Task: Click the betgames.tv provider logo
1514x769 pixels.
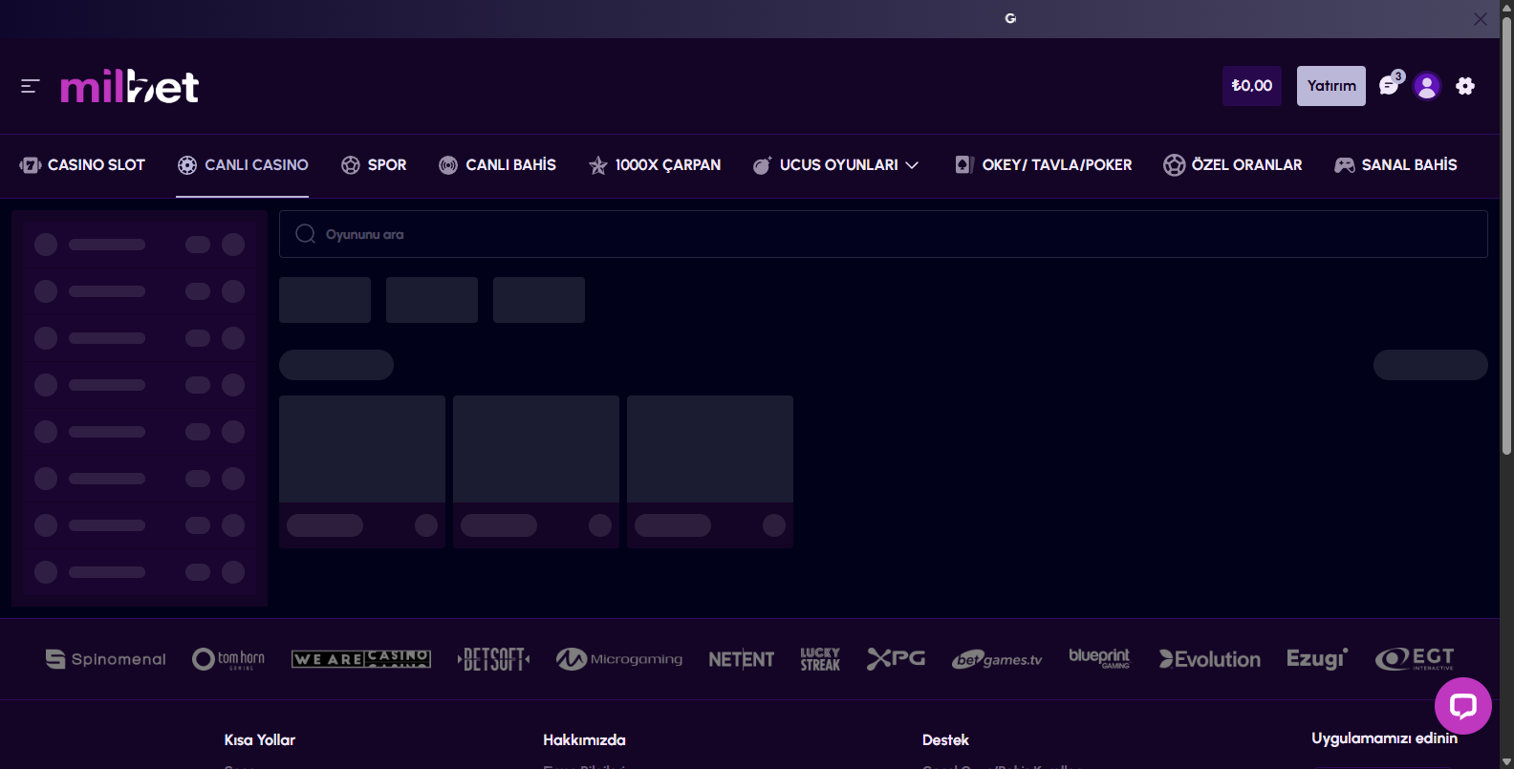Action: pyautogui.click(x=997, y=659)
